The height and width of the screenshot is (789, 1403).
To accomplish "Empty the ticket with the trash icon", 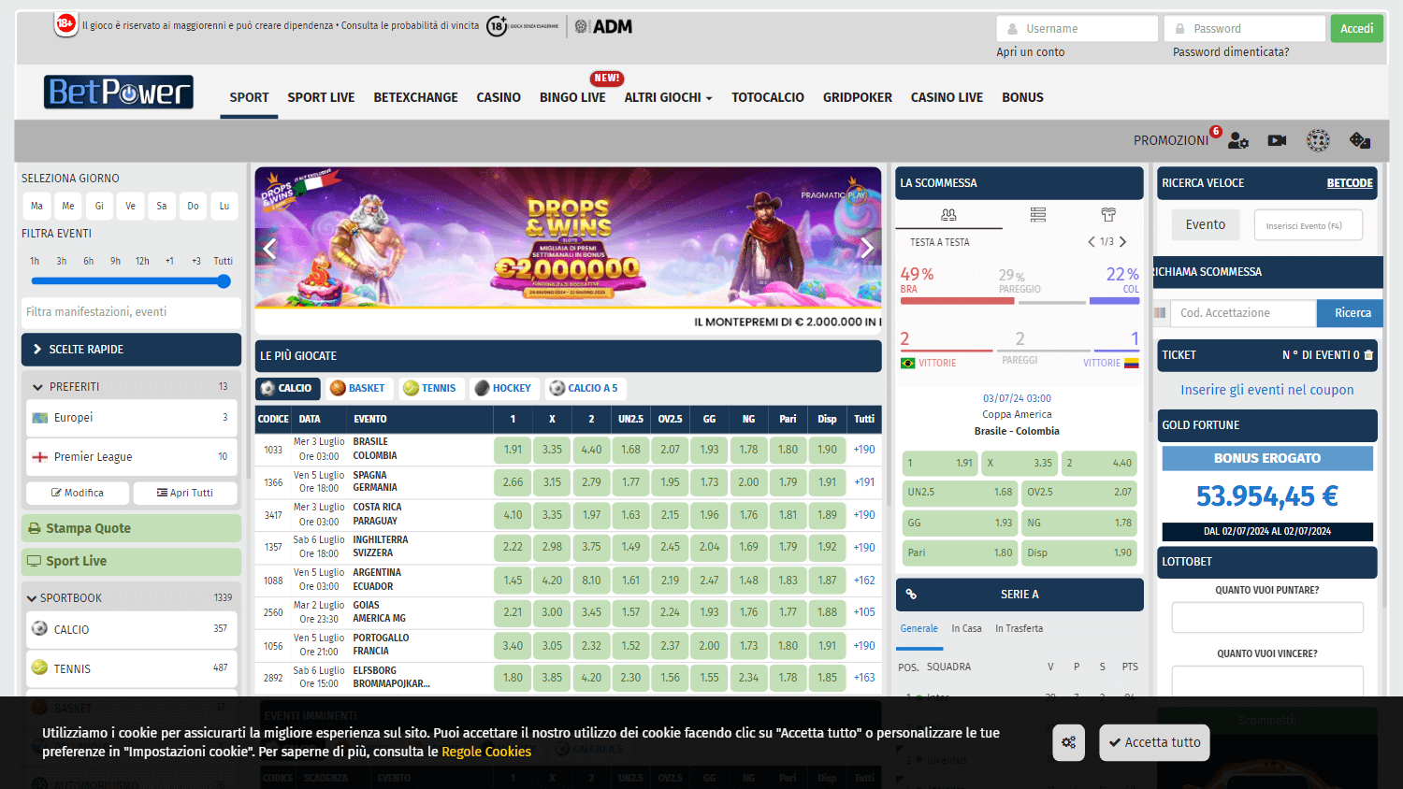I will [1368, 355].
